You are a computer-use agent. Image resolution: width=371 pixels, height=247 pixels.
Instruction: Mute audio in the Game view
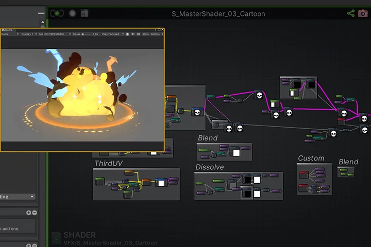click(133, 34)
